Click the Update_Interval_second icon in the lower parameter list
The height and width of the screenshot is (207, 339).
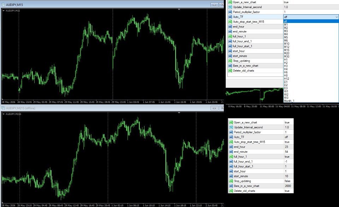[x=231, y=127]
